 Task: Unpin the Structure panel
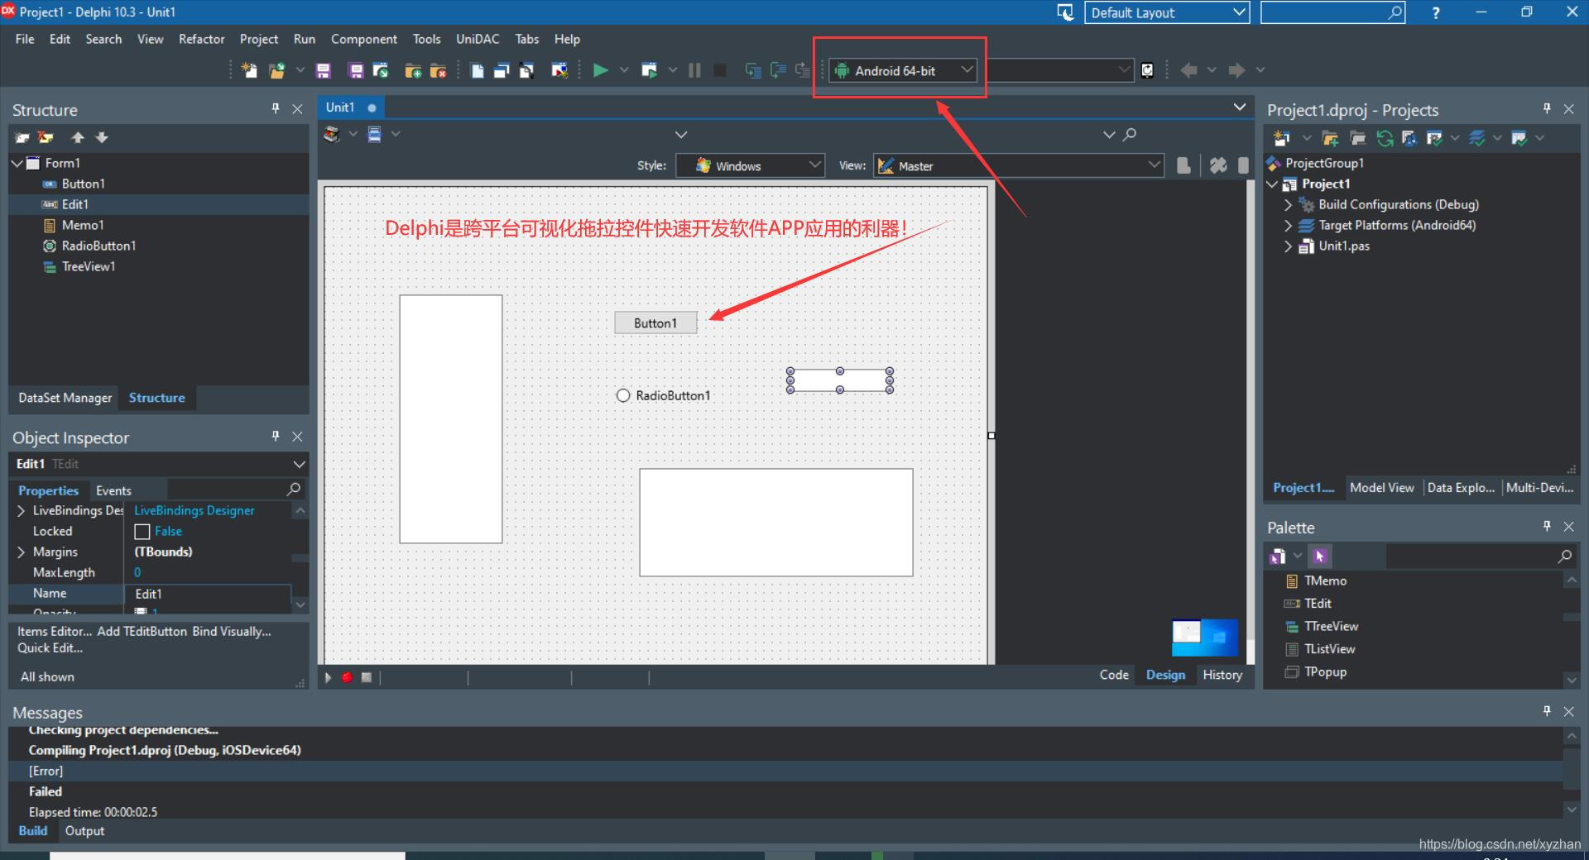(x=276, y=108)
